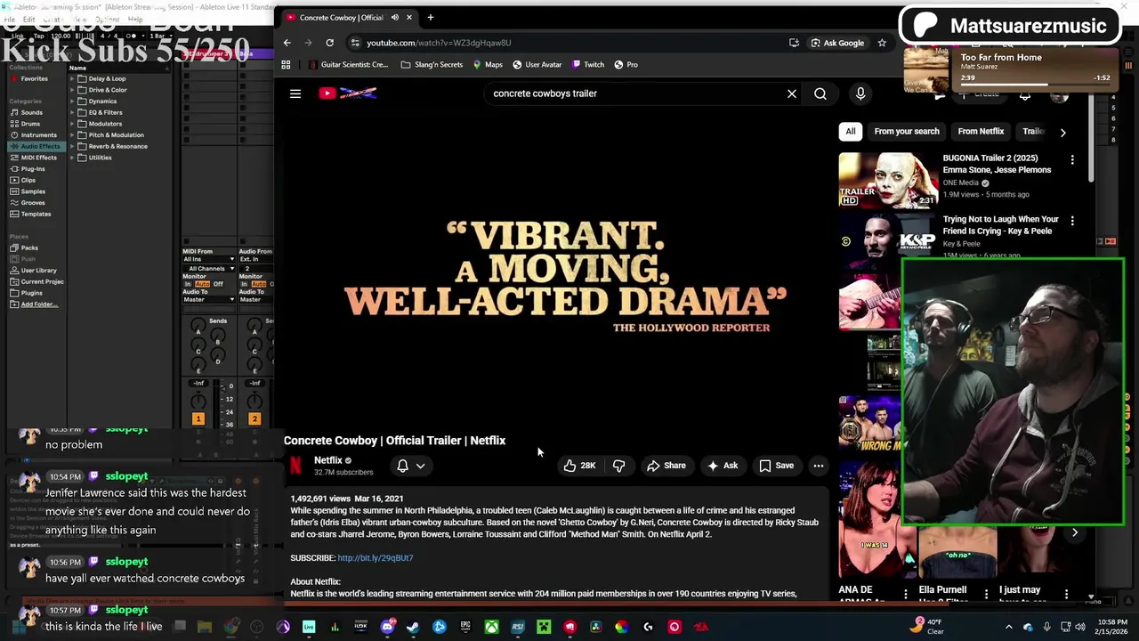Dislike the Concrete Cowboy trailer
1139x641 pixels.
coord(618,466)
